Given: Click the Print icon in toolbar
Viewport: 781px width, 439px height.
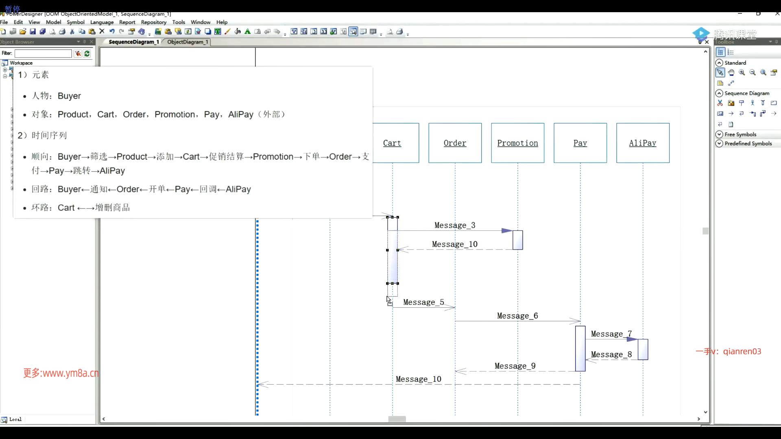Looking at the screenshot, I should pyautogui.click(x=62, y=32).
